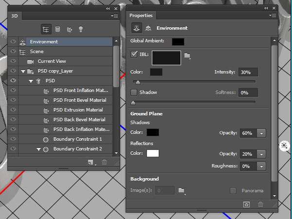Filter the 3D panel by meshes
The image size is (292, 219).
coord(58,29)
